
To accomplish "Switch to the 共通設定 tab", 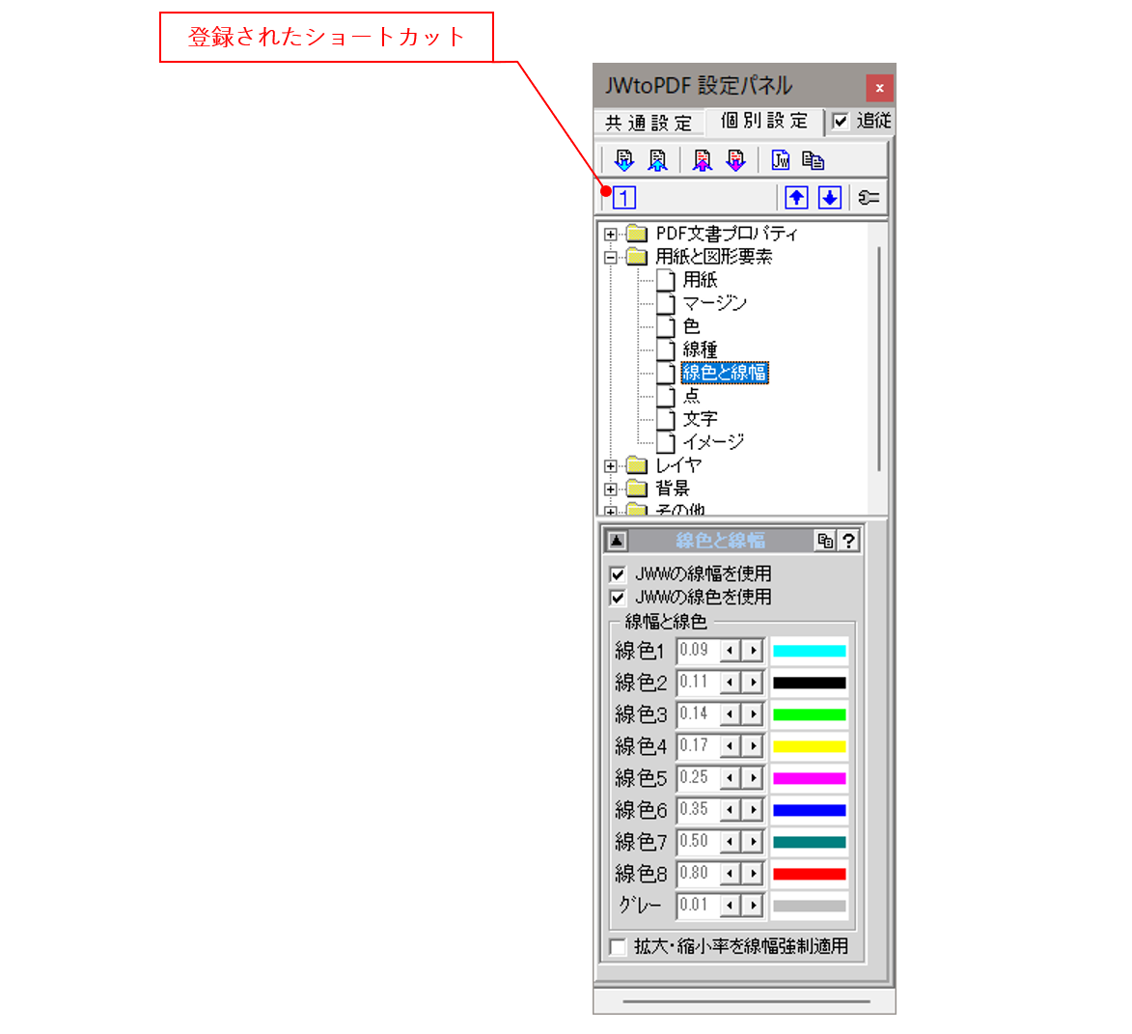I will (x=648, y=123).
